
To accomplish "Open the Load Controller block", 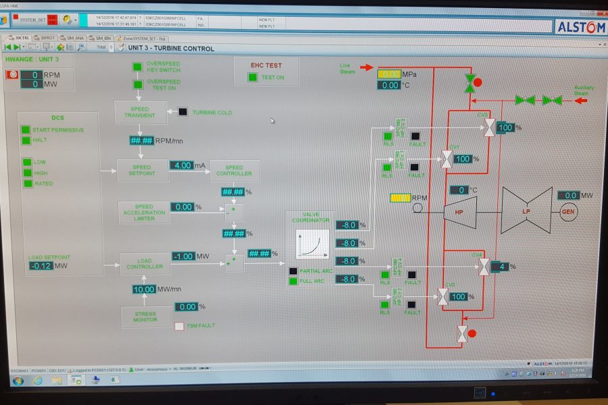I will pos(145,264).
